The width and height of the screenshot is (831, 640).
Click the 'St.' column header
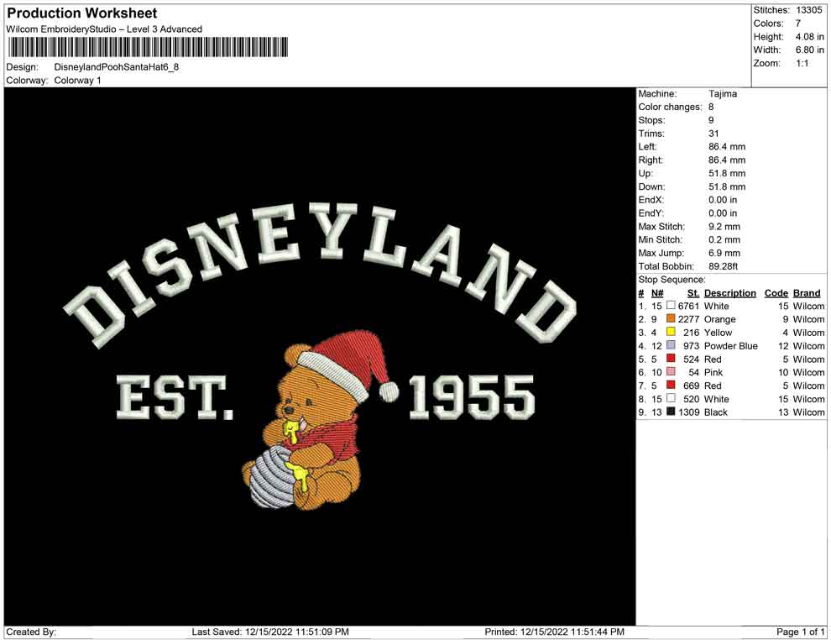(x=693, y=293)
